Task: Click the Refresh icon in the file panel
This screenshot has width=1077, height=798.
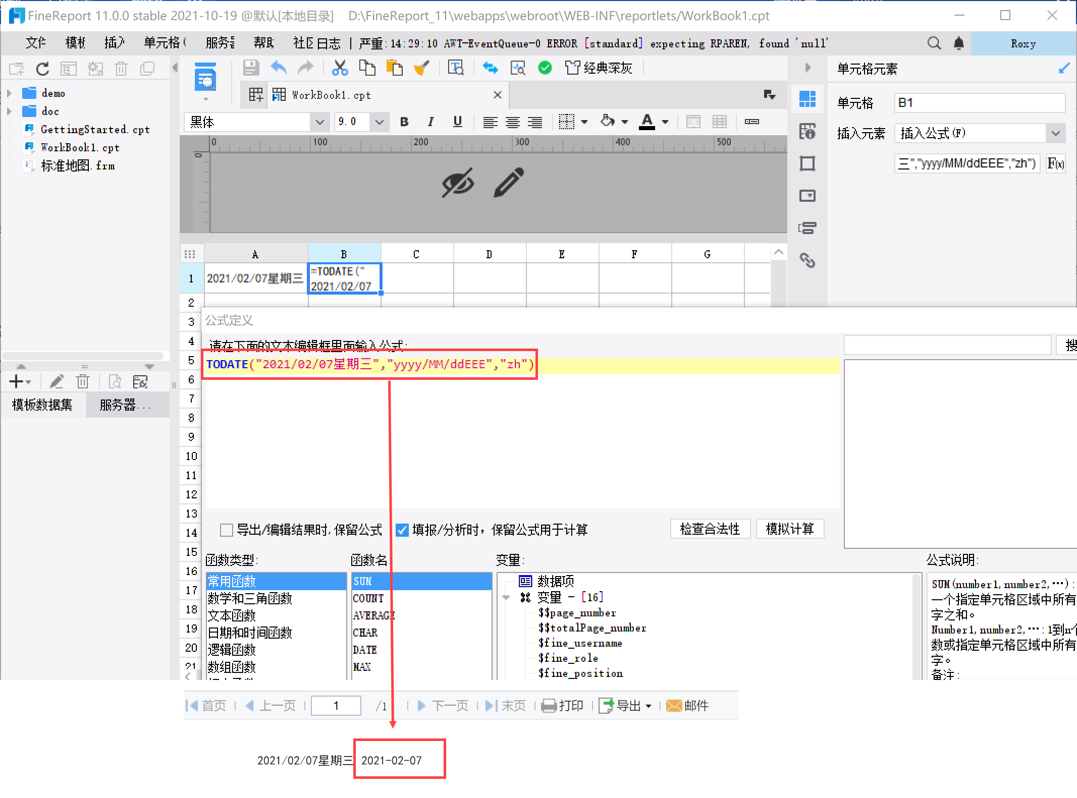Action: (x=43, y=69)
